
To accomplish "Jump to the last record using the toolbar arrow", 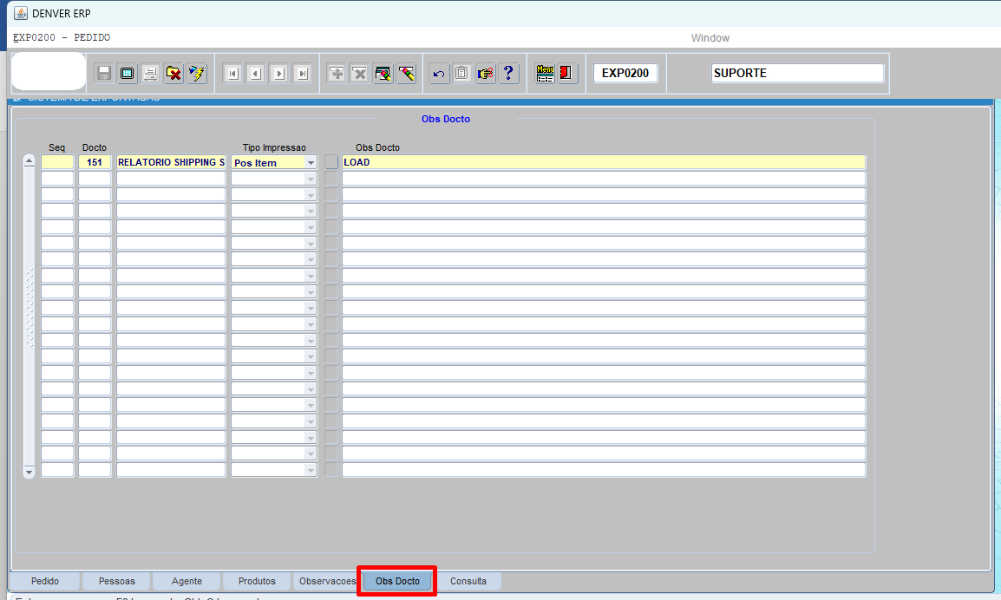I will pyautogui.click(x=302, y=74).
